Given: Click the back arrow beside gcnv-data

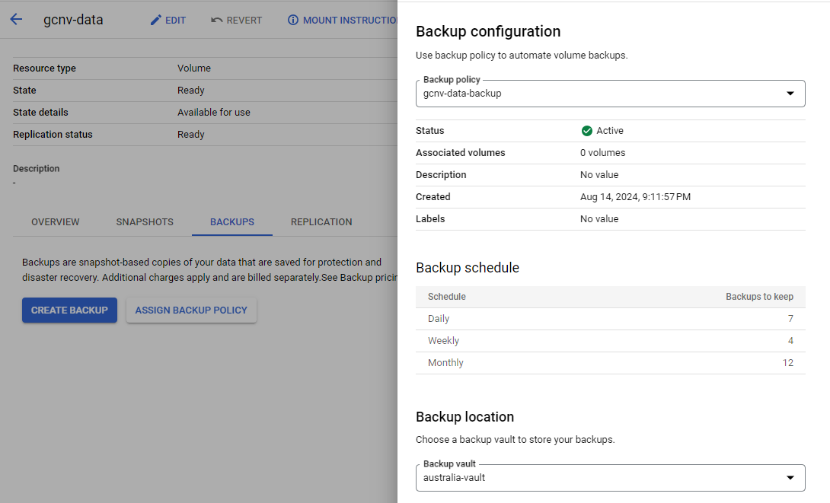Looking at the screenshot, I should pyautogui.click(x=16, y=21).
